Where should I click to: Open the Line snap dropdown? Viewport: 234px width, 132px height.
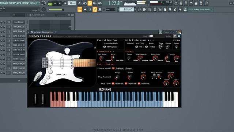[x=110, y=10]
